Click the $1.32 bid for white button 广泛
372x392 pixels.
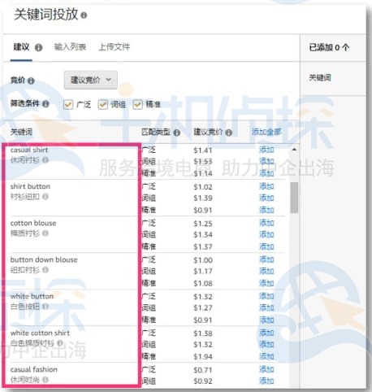[x=203, y=297]
